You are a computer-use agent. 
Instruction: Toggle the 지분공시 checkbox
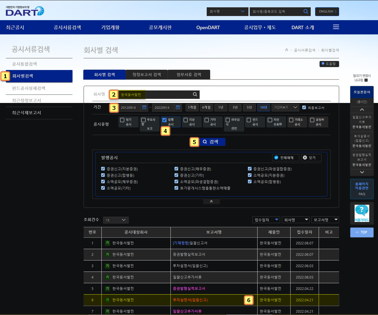click(x=186, y=120)
